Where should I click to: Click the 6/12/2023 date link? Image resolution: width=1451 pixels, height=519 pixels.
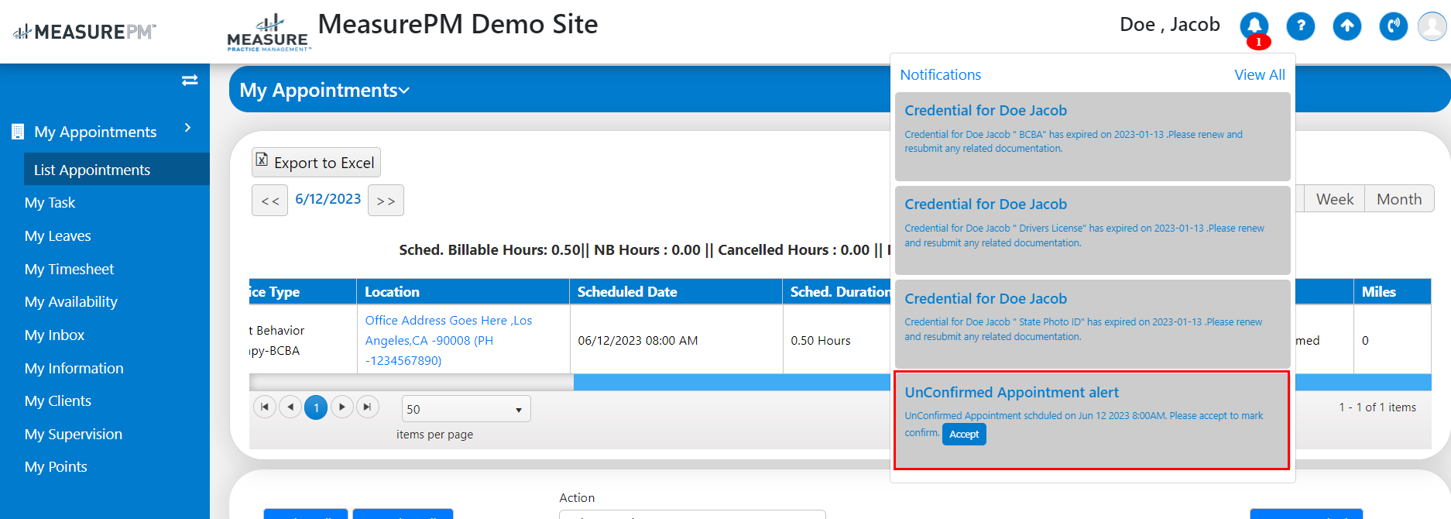[328, 199]
